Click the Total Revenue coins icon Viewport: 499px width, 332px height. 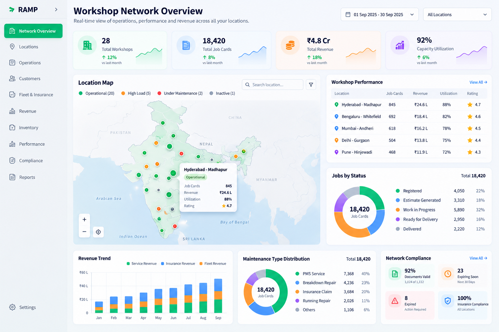point(290,45)
